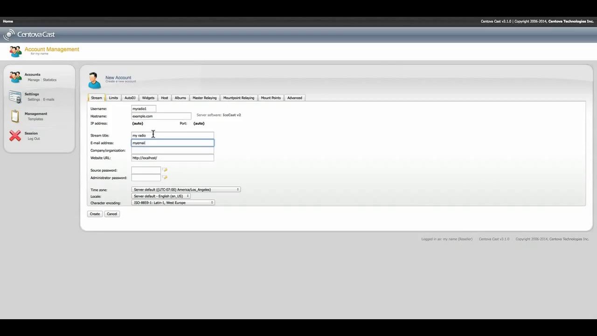Click the New Account person icon

[95, 80]
